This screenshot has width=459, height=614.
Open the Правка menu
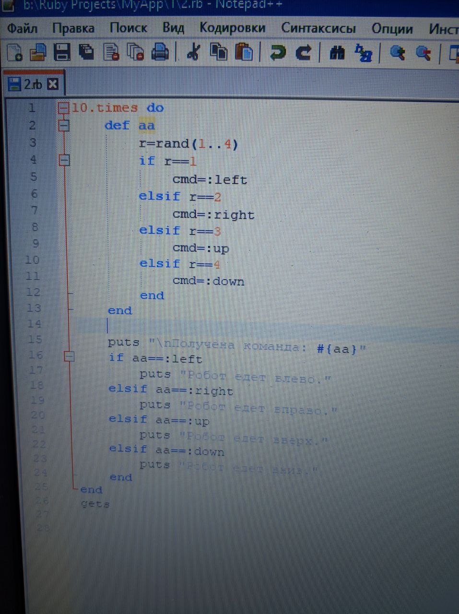pos(73,29)
